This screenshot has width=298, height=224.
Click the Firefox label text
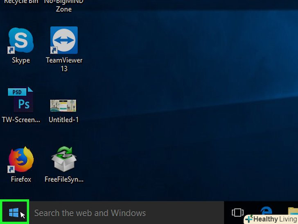click(x=21, y=179)
